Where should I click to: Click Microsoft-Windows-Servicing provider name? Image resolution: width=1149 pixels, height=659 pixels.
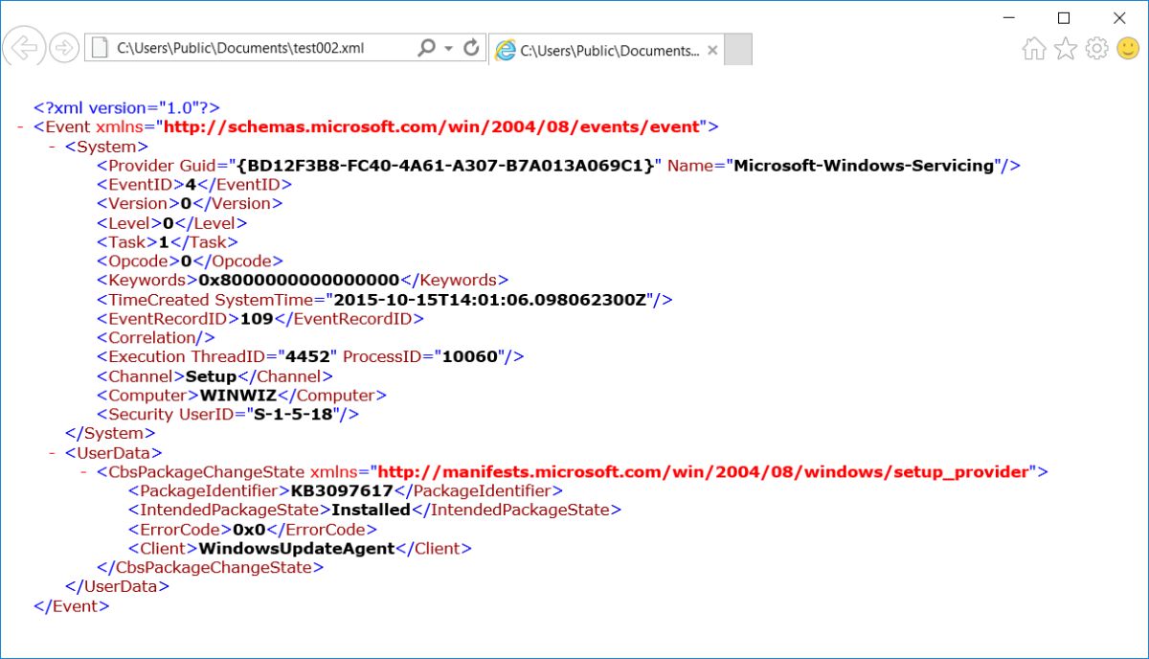[x=865, y=166]
